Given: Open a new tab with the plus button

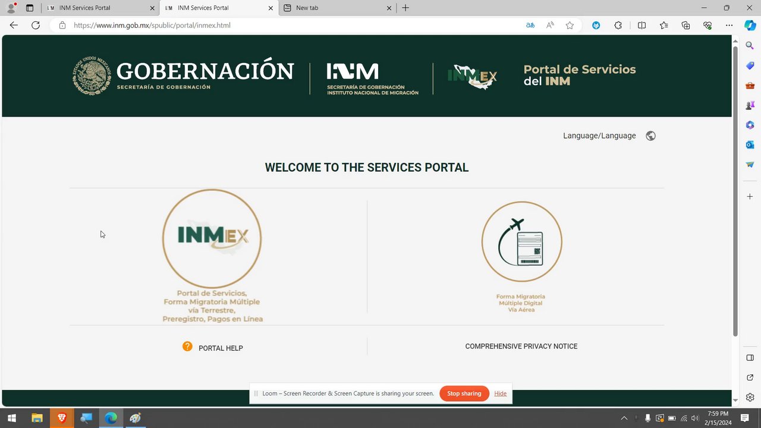Looking at the screenshot, I should point(405,8).
